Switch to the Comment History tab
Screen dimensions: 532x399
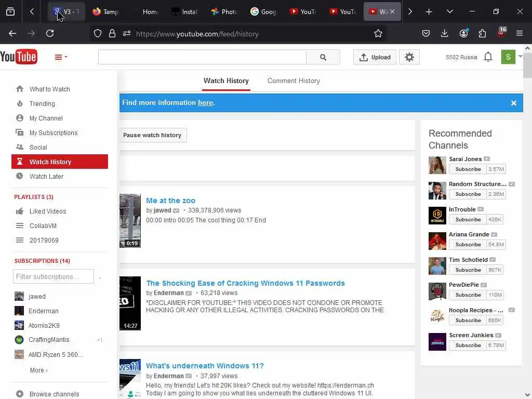(x=294, y=81)
